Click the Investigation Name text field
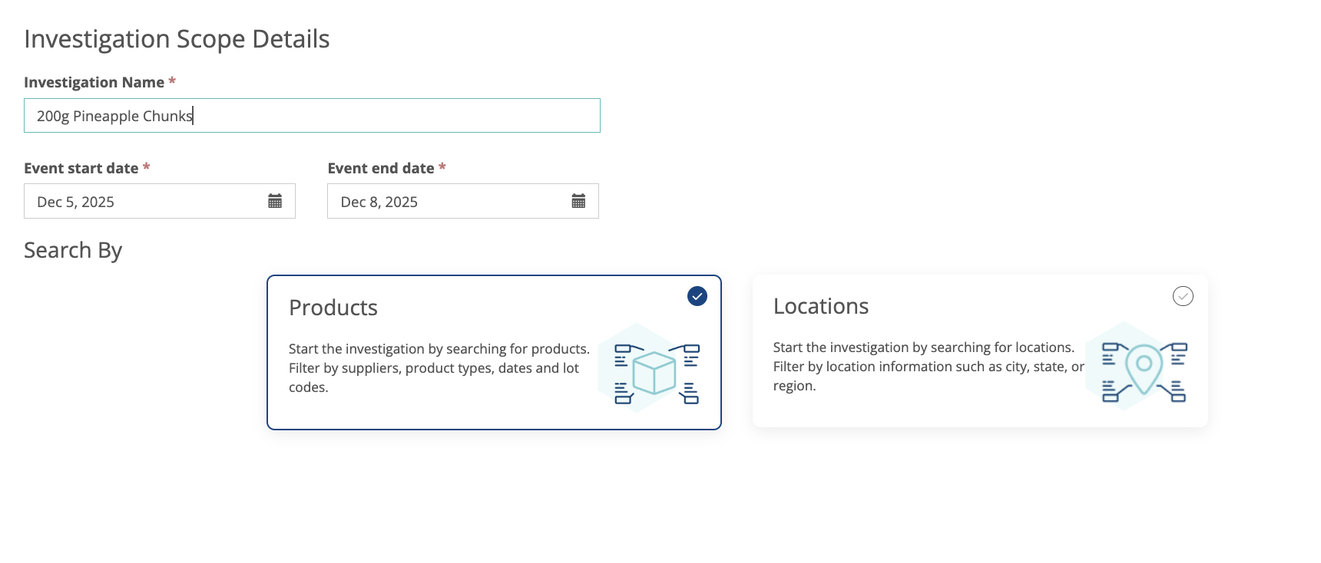The height and width of the screenshot is (563, 1321). [x=312, y=116]
